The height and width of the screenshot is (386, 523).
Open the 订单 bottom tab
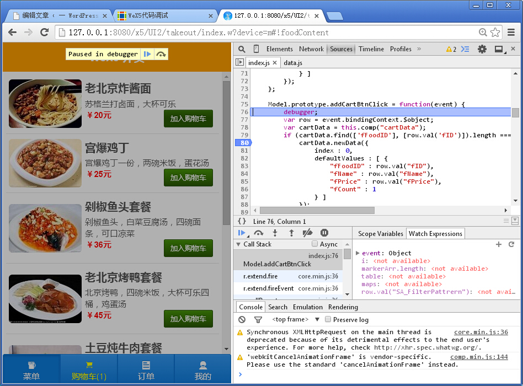pyautogui.click(x=146, y=370)
